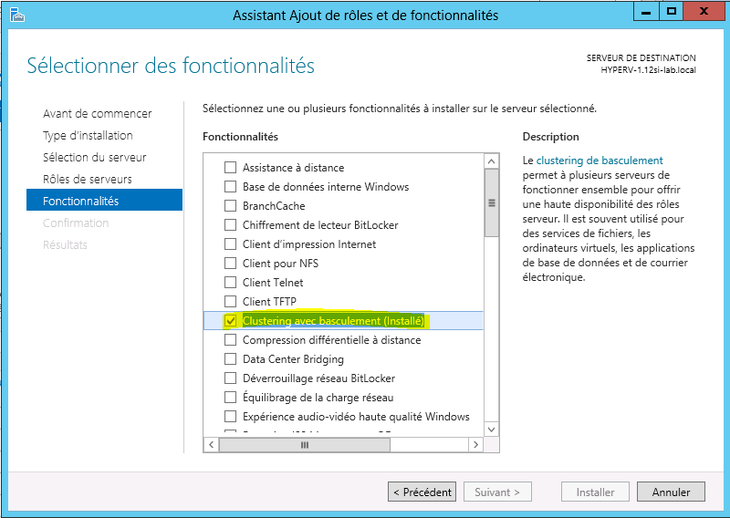Click the horizontal scroll right arrow

coord(475,444)
